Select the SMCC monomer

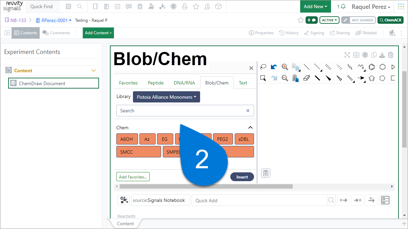click(138, 152)
